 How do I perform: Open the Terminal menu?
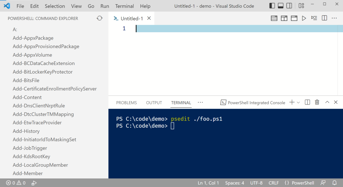(124, 6)
